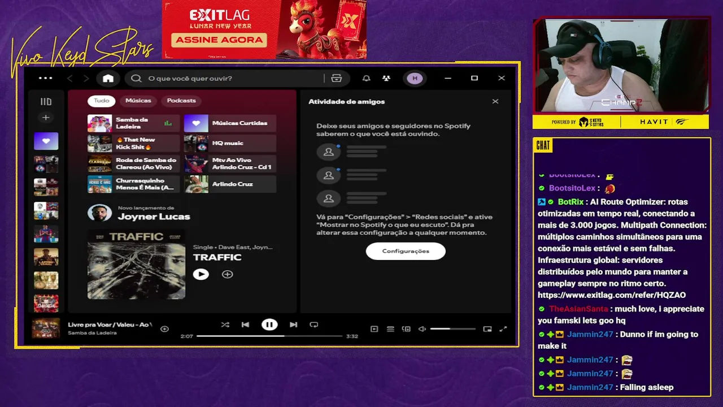The image size is (723, 407).
Task: Open the mini player
Action: point(487,329)
